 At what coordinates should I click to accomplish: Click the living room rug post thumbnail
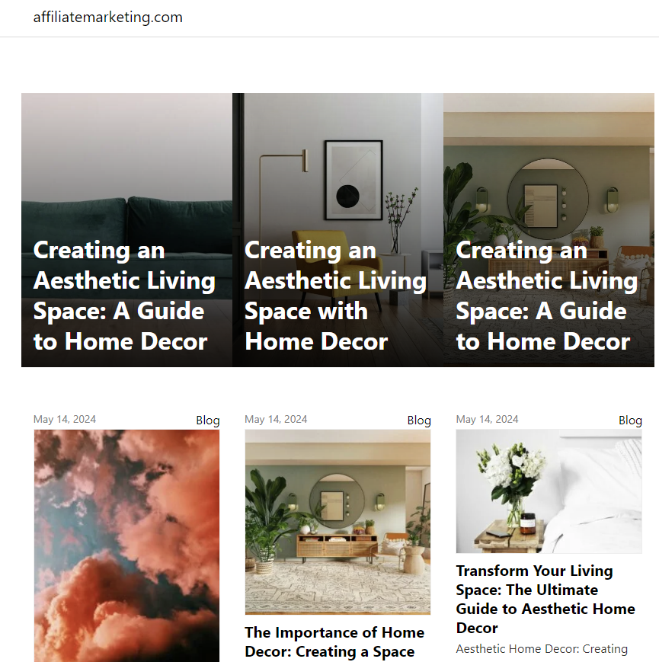click(x=337, y=522)
